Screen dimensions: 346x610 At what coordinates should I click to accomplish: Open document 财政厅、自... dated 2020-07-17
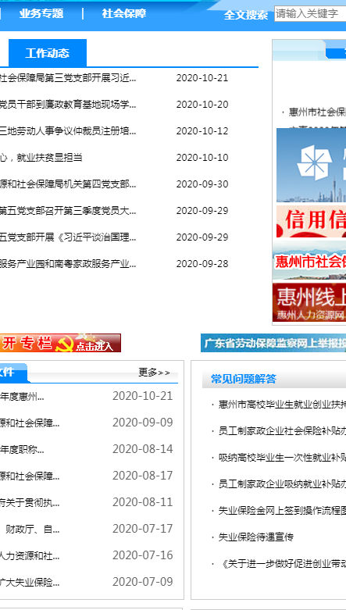[x=32, y=529]
